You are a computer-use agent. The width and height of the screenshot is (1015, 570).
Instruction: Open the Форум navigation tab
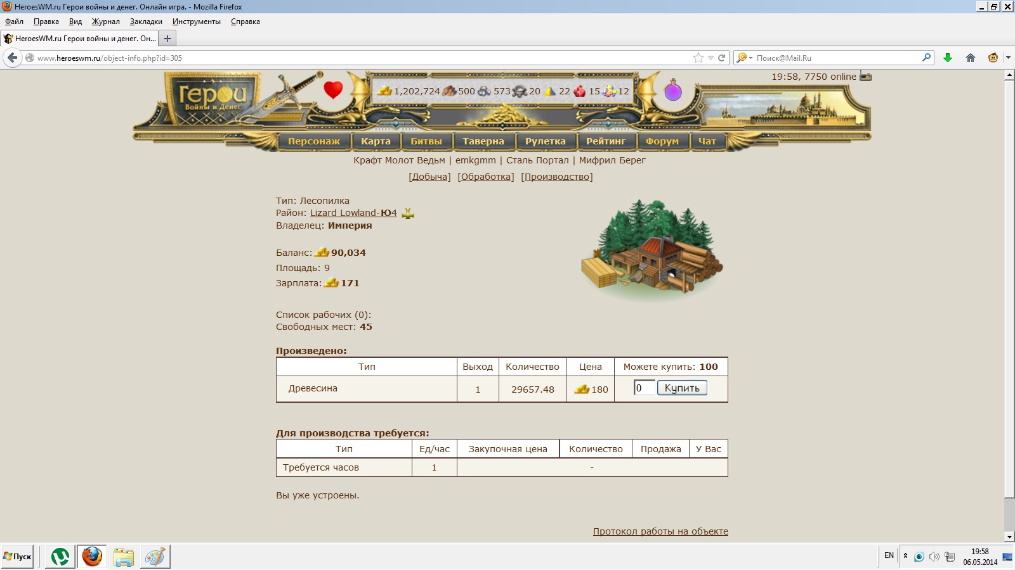[x=662, y=141]
